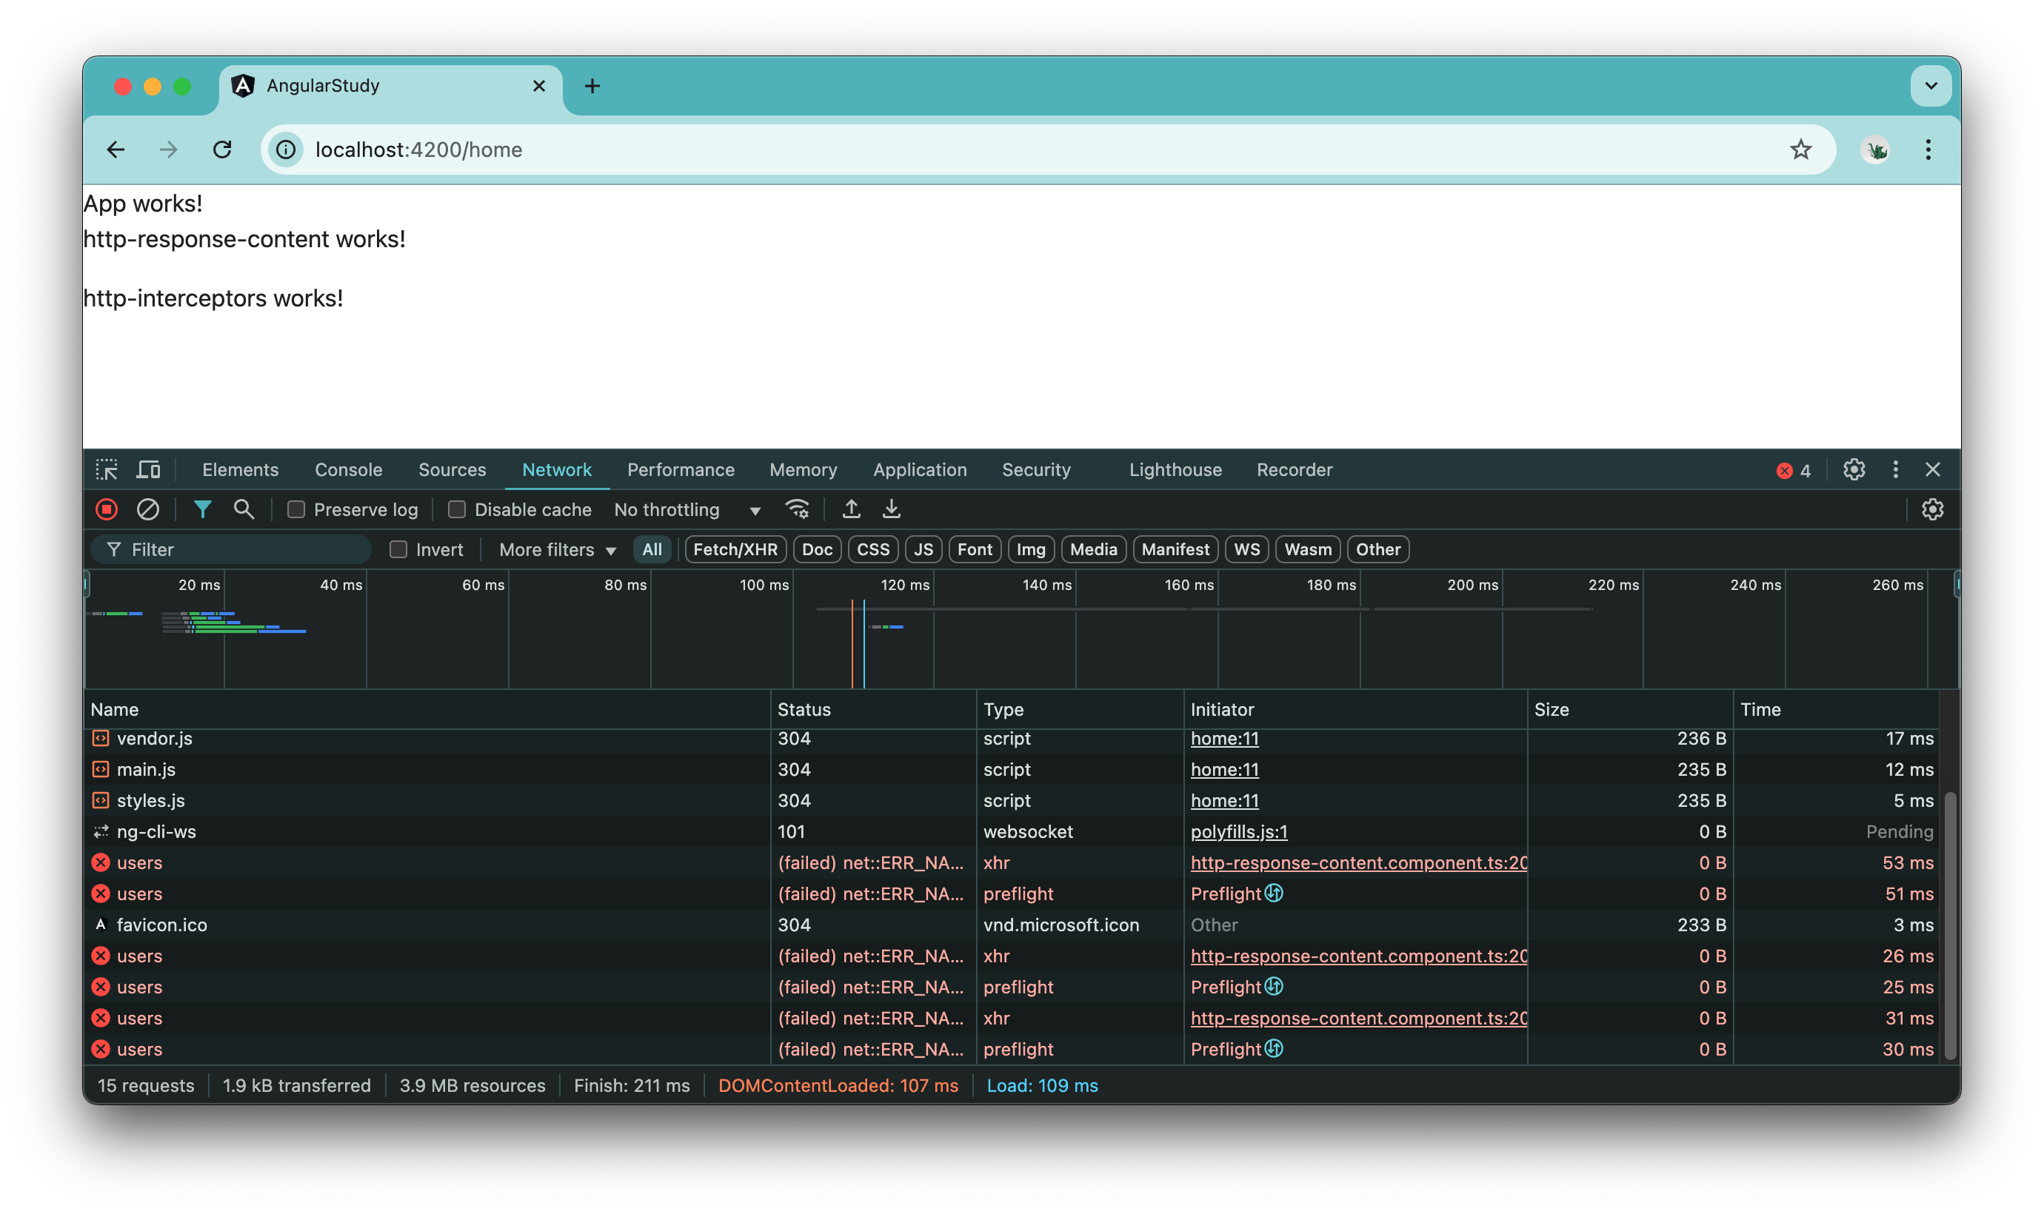The width and height of the screenshot is (2044, 1214).
Task: Stop recording the network log
Action: click(x=107, y=509)
